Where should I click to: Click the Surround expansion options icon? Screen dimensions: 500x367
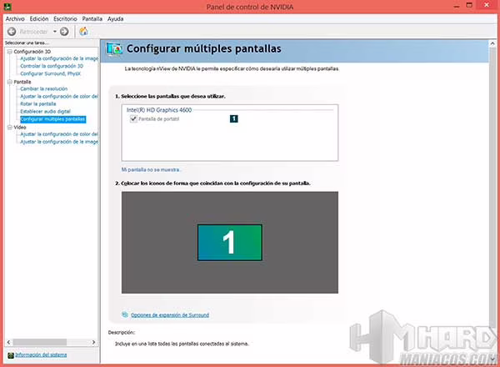tap(125, 314)
